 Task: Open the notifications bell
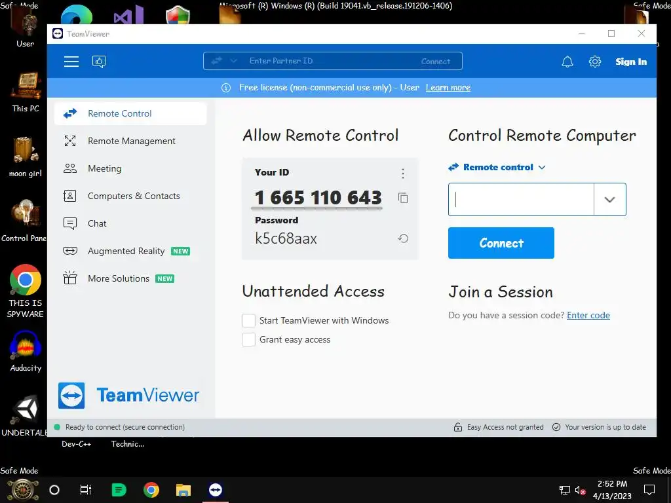click(x=567, y=62)
